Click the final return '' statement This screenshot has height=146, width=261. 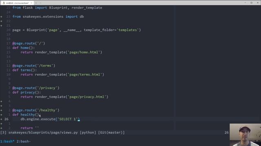click(30, 128)
